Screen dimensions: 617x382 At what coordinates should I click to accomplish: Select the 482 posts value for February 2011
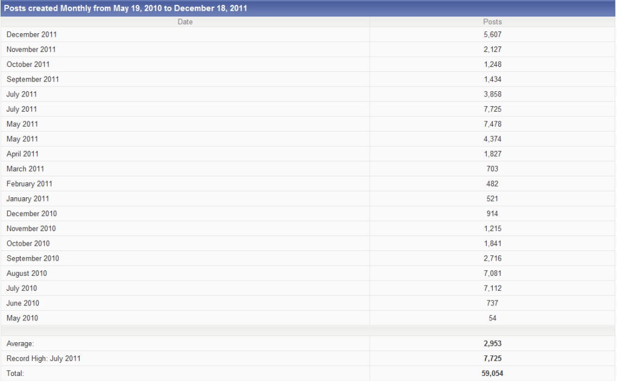tap(492, 184)
